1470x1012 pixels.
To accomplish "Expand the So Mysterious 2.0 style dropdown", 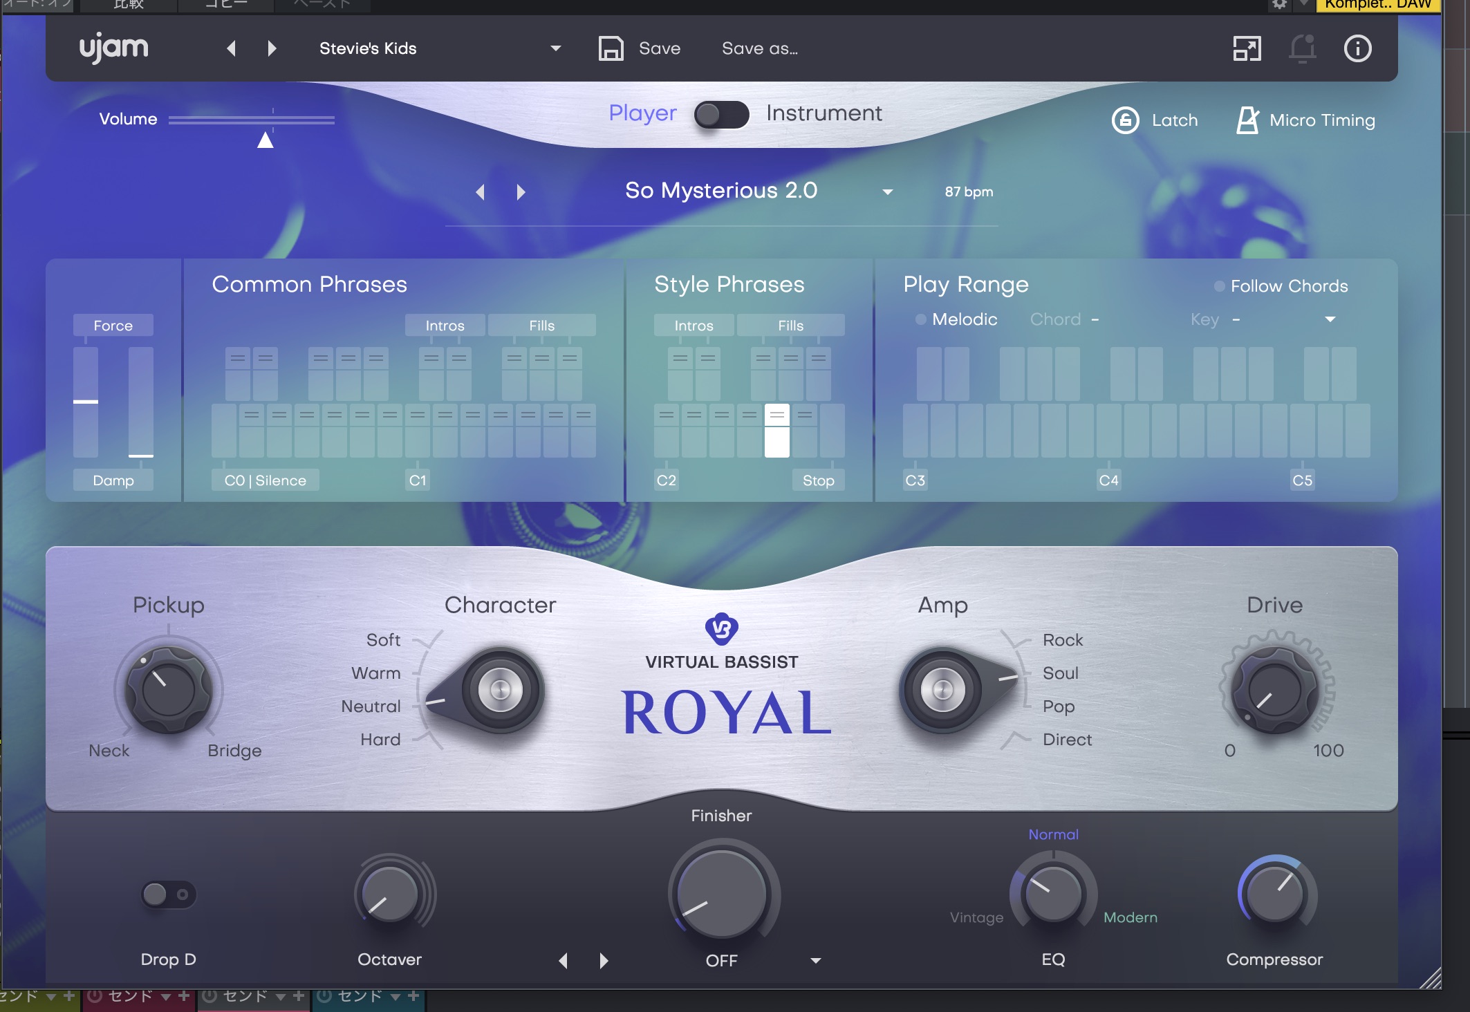I will point(888,192).
